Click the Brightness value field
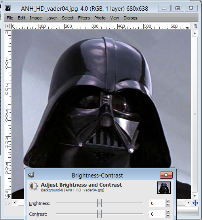 [x=157, y=203]
